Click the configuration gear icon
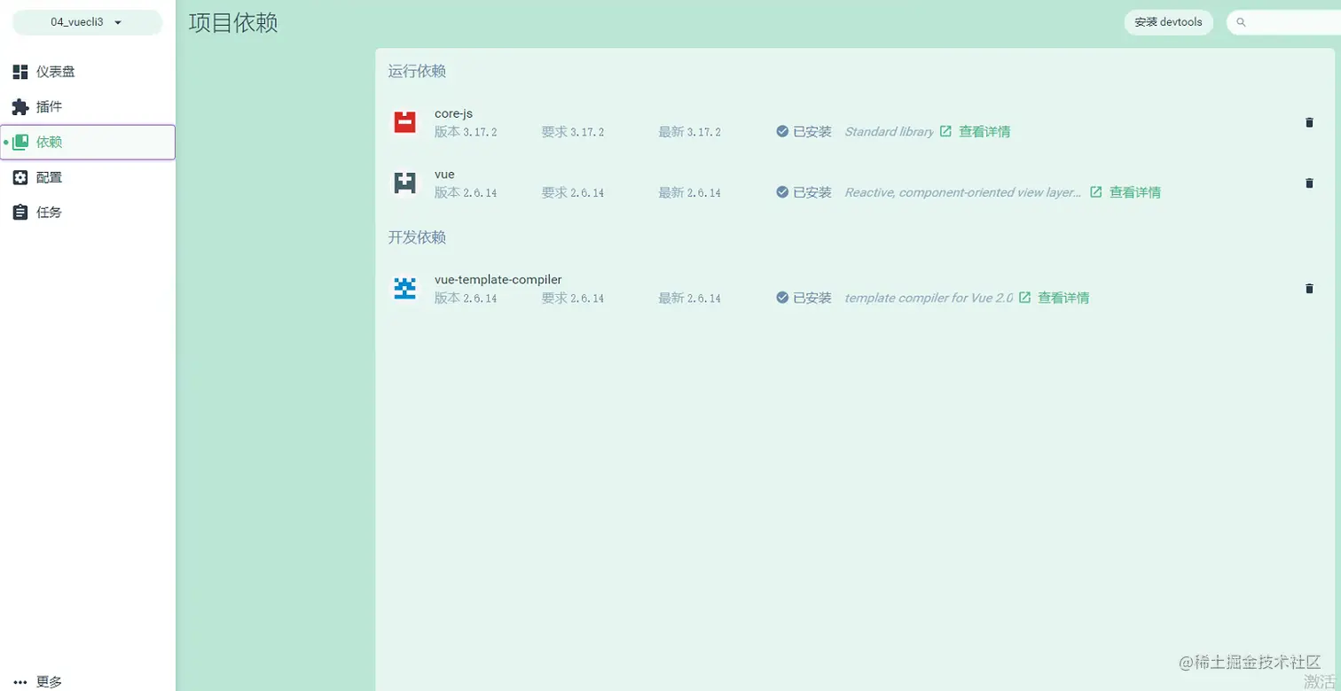This screenshot has width=1341, height=691. click(20, 177)
